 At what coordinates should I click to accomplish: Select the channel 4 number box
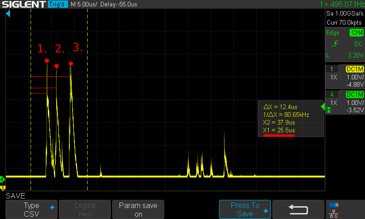(x=332, y=94)
